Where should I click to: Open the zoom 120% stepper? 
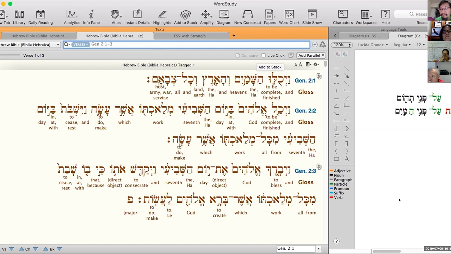tap(341, 45)
